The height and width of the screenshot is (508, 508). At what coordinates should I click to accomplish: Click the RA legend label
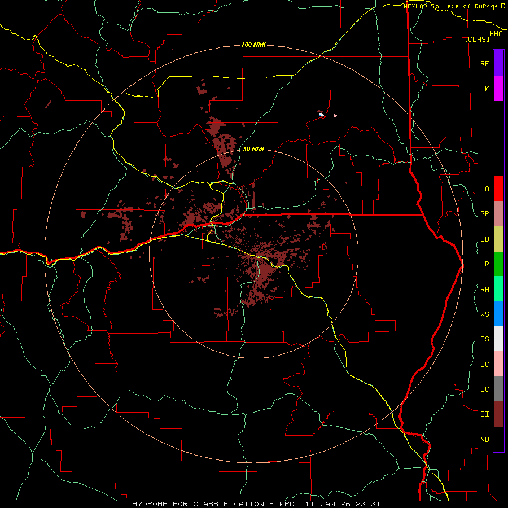tap(484, 290)
